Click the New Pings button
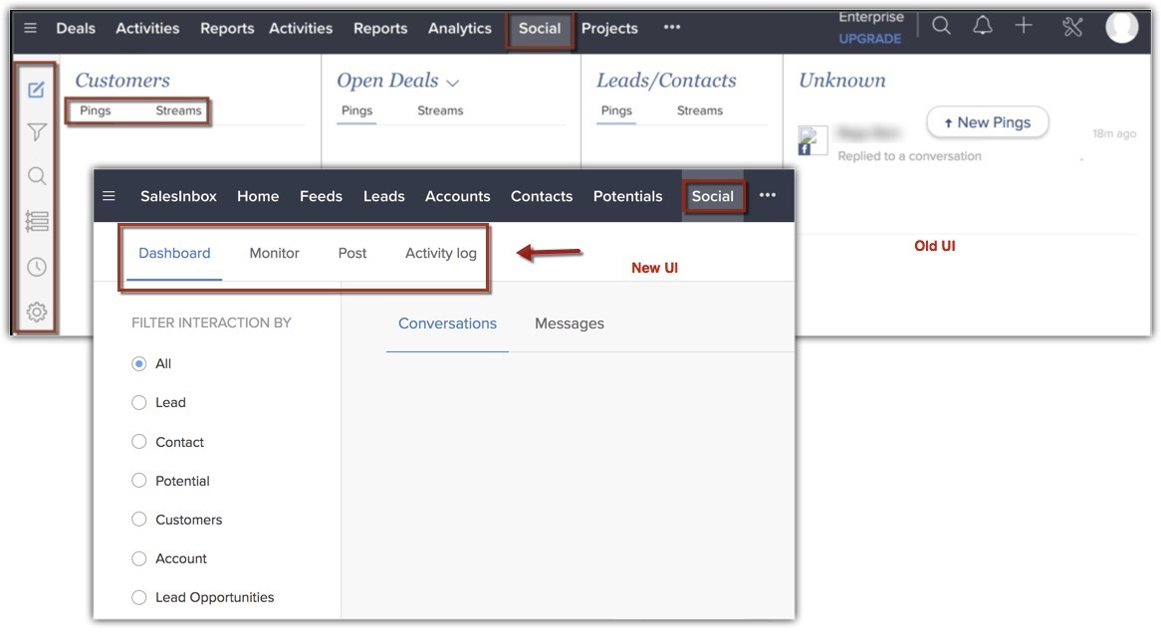This screenshot has width=1161, height=639. pyautogui.click(x=987, y=122)
